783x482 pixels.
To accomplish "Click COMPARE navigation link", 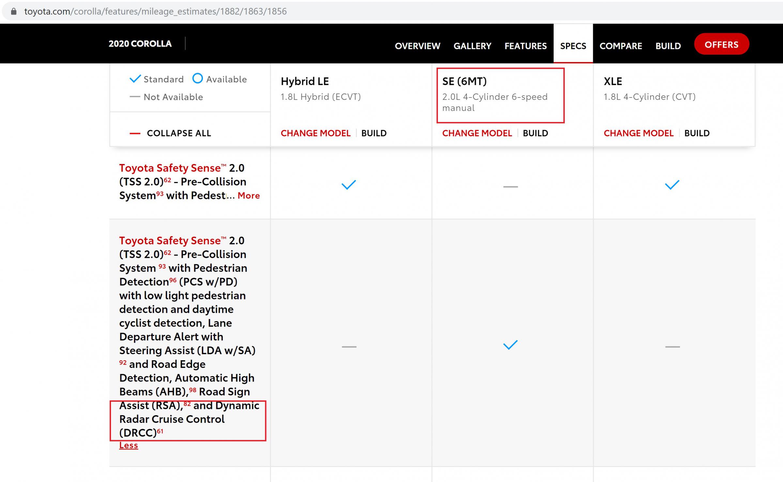I will tap(621, 45).
